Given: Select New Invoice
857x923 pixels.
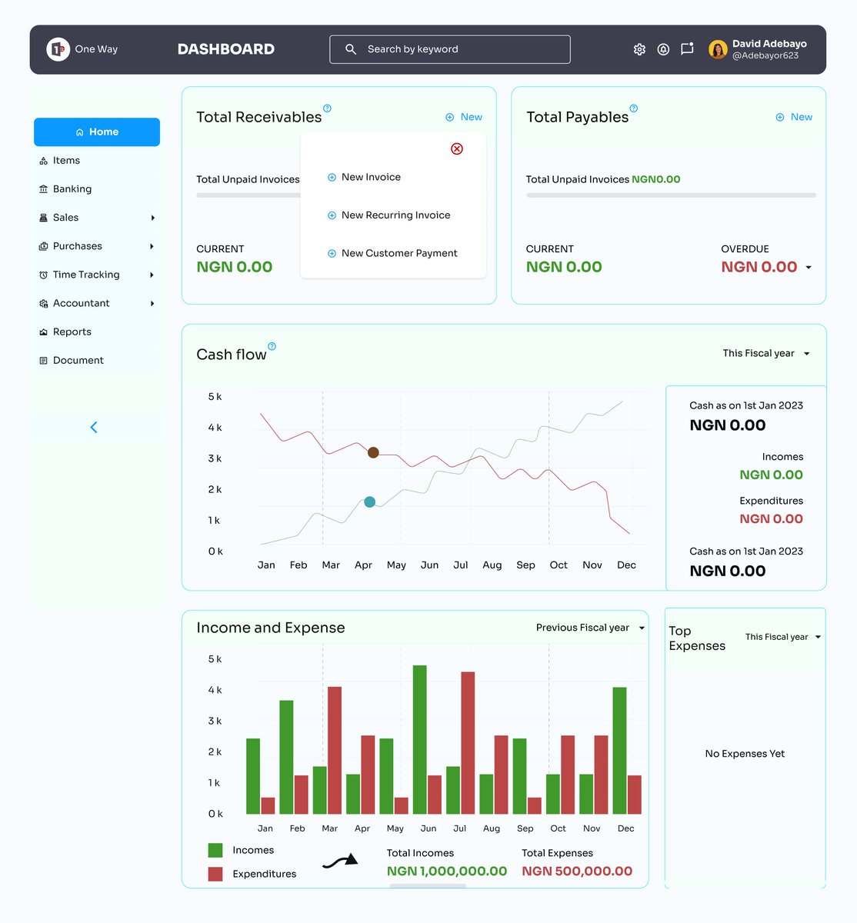Looking at the screenshot, I should tap(364, 177).
